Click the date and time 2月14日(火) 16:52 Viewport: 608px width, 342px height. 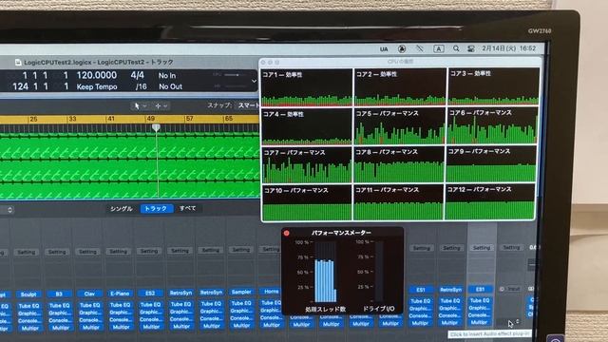coord(509,48)
